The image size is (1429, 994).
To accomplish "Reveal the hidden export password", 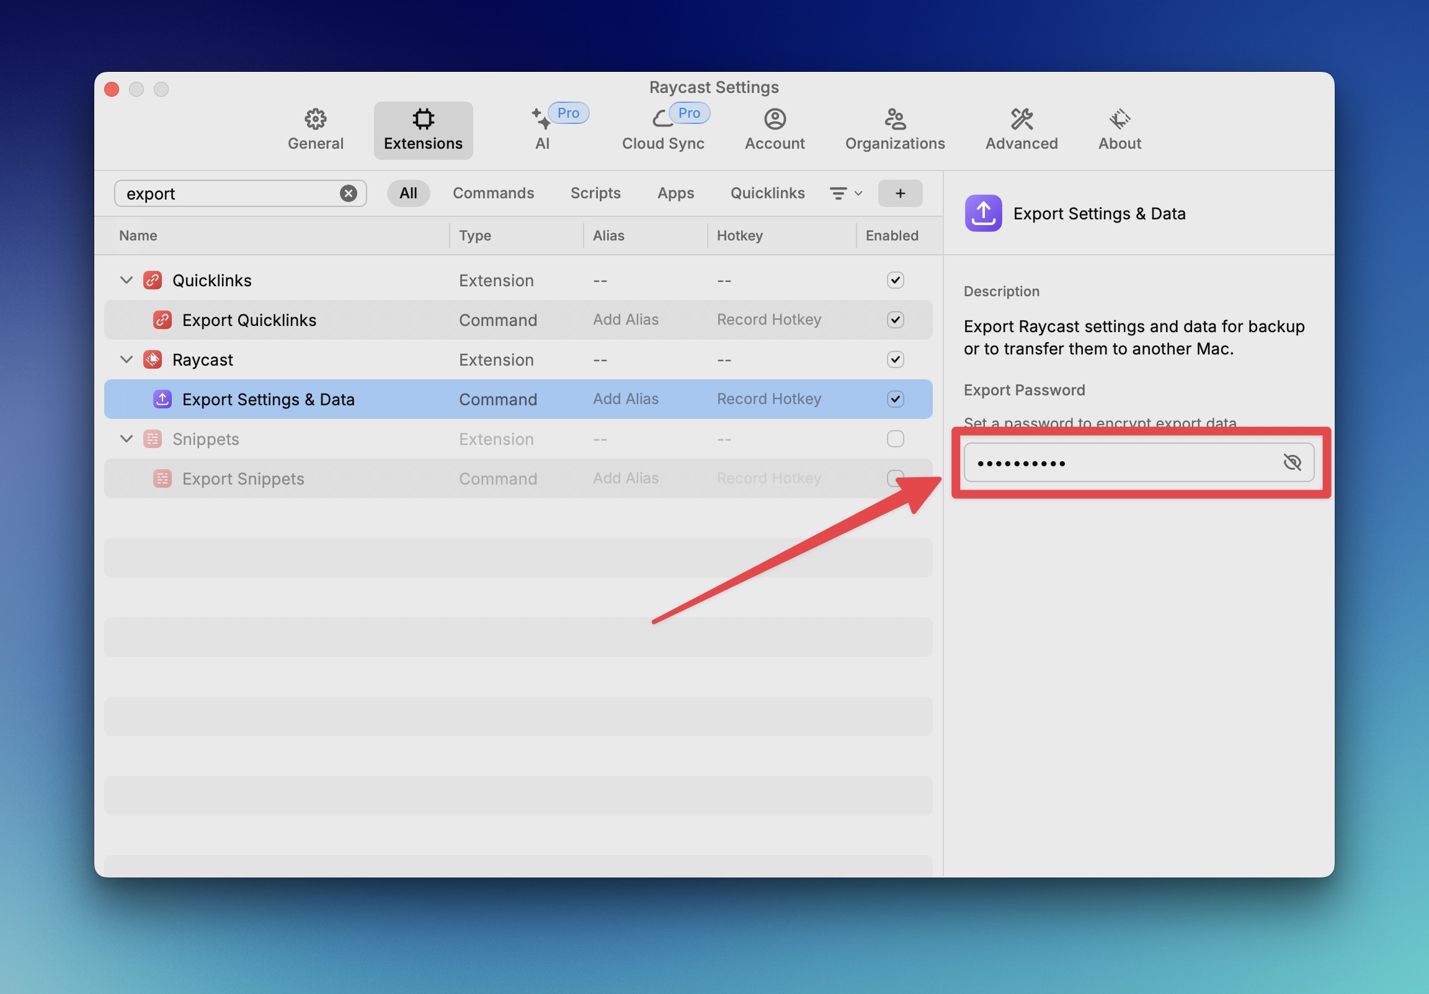I will pos(1292,462).
